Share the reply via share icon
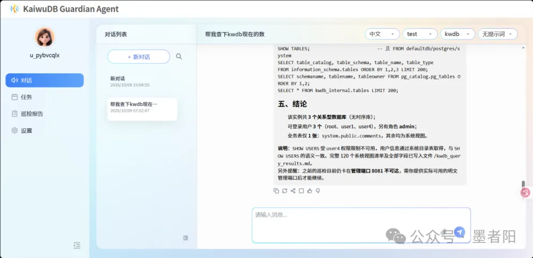Screen dimensions: 533x258 pyautogui.click(x=293, y=191)
